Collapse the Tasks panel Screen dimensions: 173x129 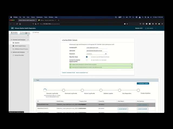[35, 80]
